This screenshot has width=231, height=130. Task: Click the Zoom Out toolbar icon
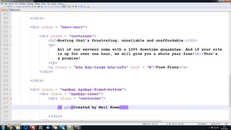[x=48, y=6]
